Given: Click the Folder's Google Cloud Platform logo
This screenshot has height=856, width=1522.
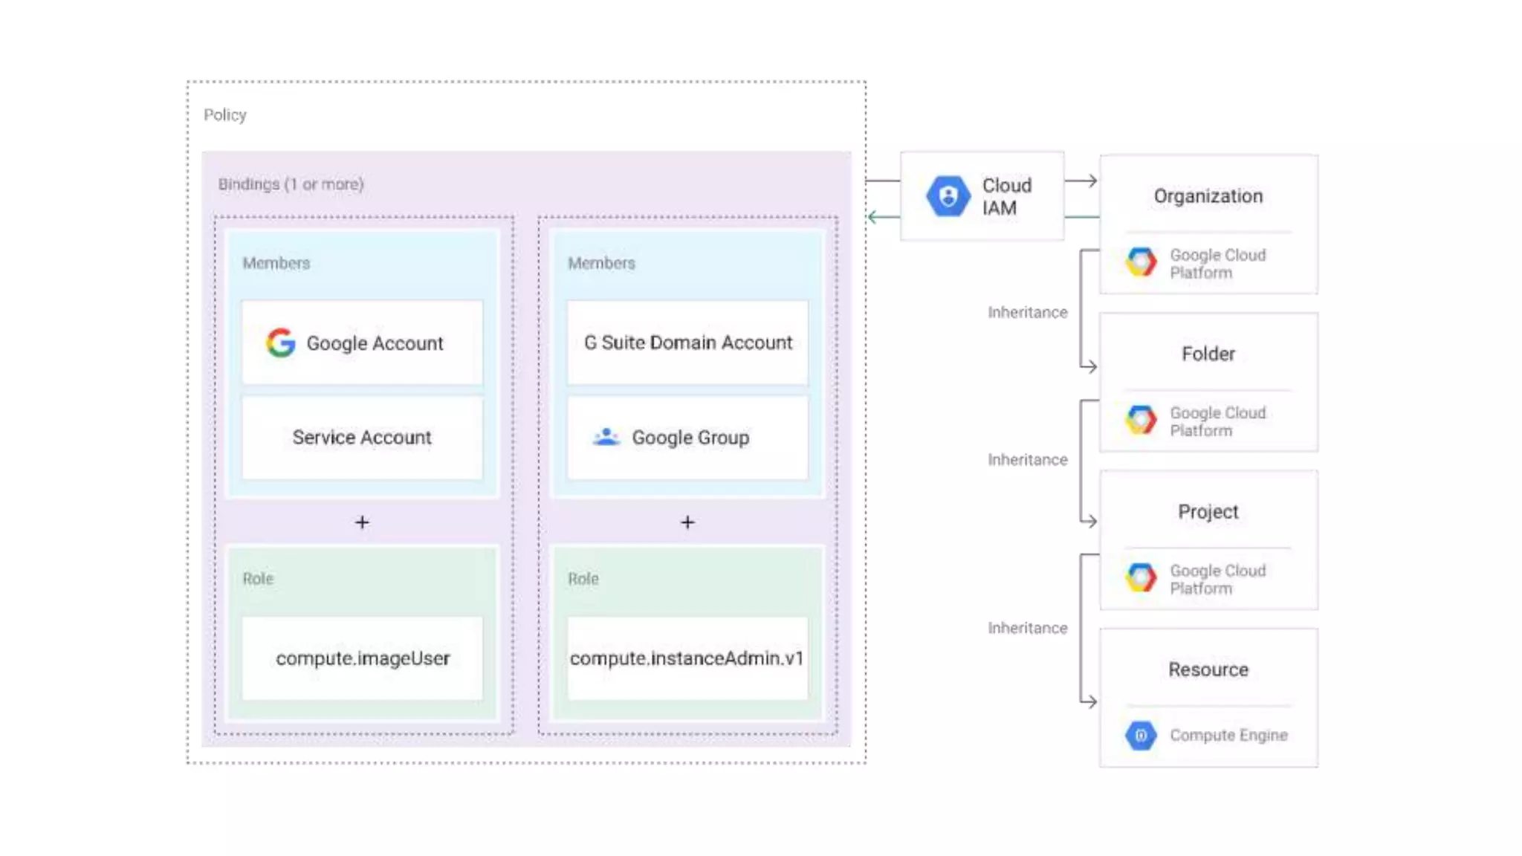Looking at the screenshot, I should 1141,420.
